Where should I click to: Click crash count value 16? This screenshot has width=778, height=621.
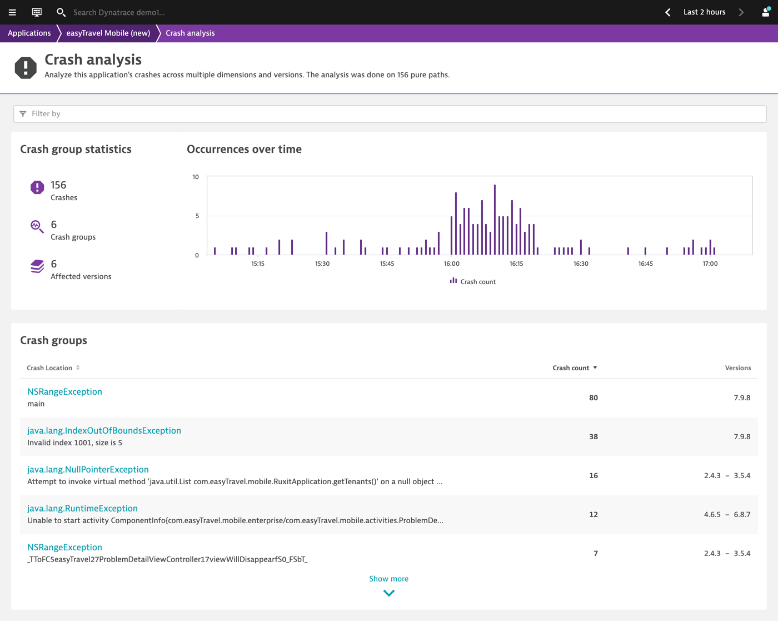pos(594,475)
